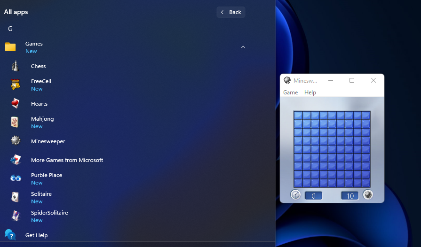Viewport: 421px width, 247px height.
Task: Click the Hearts app name
Action: [39, 104]
